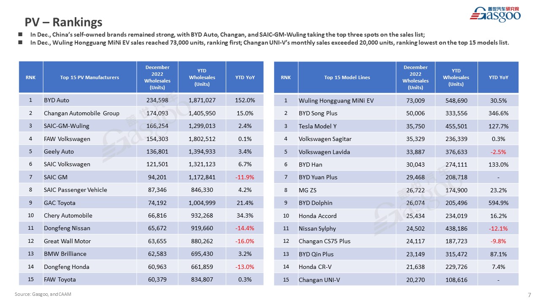Viewport: 540px width, 303px height.
Task: Select the 1,802,512 FAW Volkswagen value
Action: tap(202, 139)
